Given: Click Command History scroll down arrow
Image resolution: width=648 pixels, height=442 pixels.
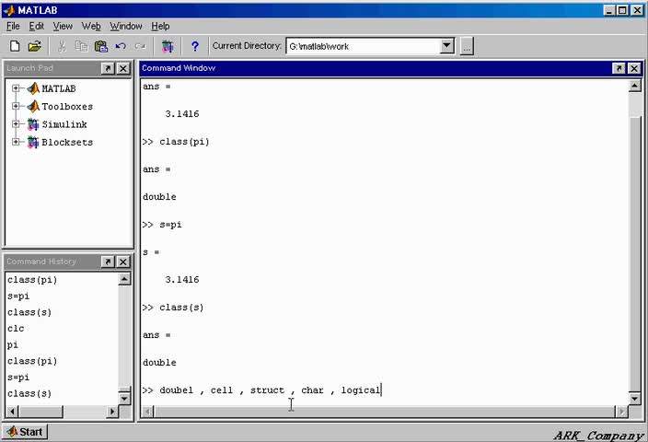Looking at the screenshot, I should click(124, 399).
